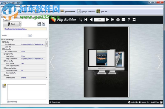Share the book by email icon
This screenshot has width=165, height=109.
pos(124,20)
